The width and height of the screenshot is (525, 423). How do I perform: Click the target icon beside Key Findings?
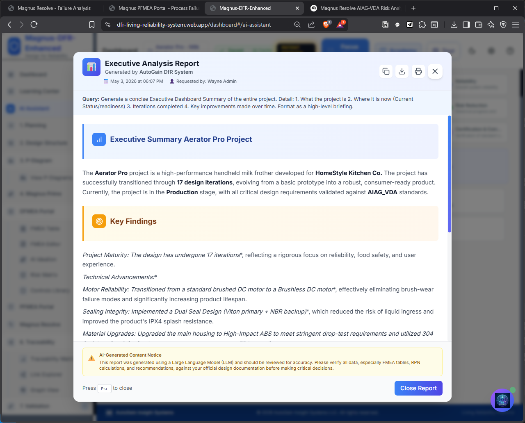(99, 221)
